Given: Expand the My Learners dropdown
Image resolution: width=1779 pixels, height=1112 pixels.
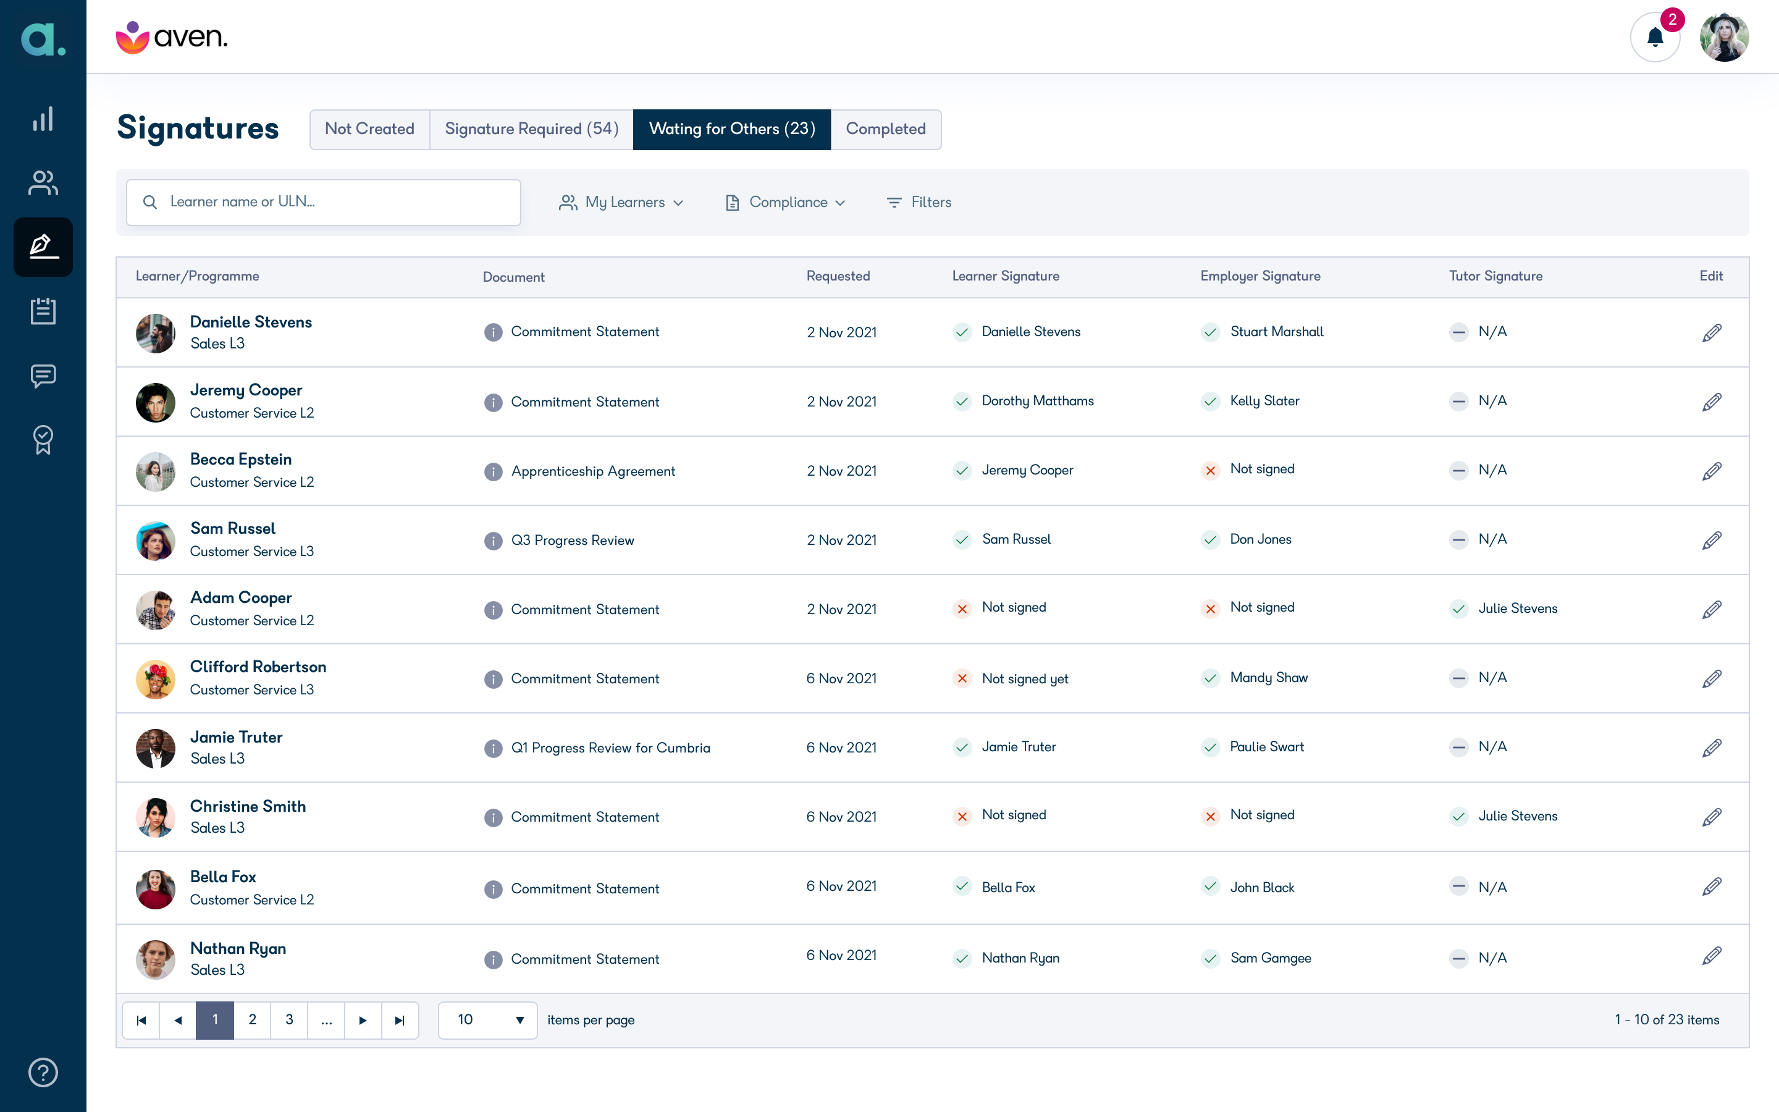Looking at the screenshot, I should [622, 202].
